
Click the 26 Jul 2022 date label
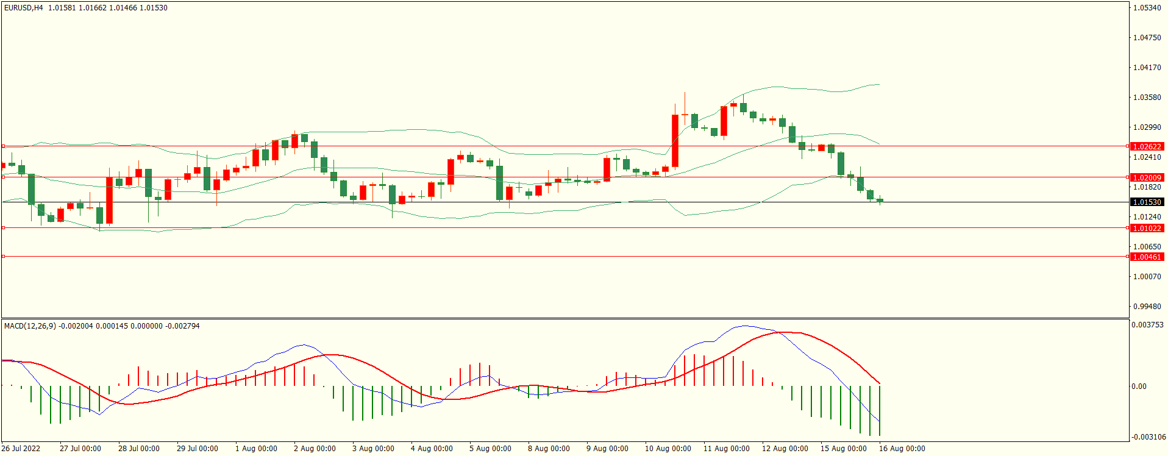point(21,449)
